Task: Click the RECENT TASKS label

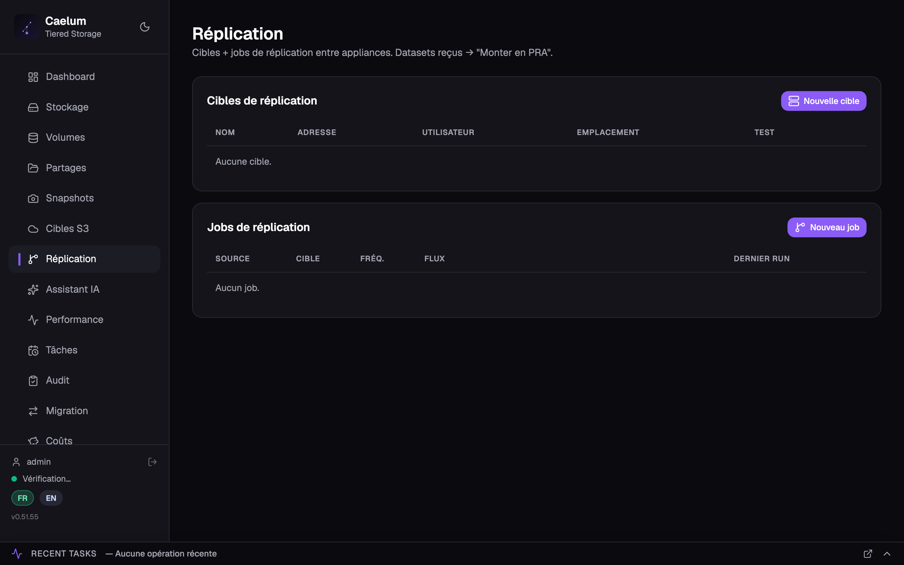Action: pos(64,553)
